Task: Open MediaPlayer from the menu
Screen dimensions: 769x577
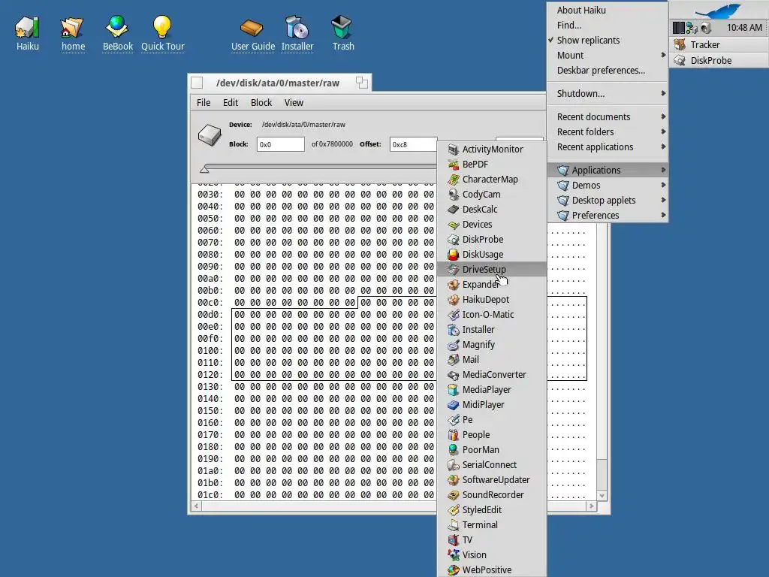Action: 492,390
